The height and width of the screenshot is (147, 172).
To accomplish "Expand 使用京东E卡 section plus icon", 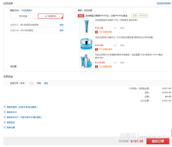I will (5, 117).
